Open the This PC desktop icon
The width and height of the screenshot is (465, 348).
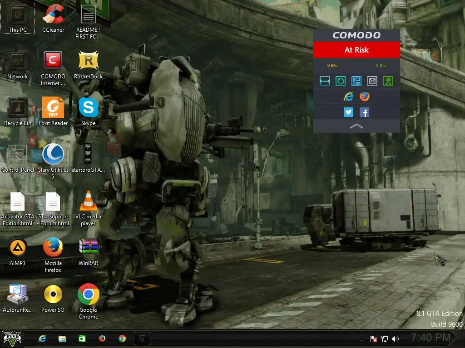click(x=18, y=18)
